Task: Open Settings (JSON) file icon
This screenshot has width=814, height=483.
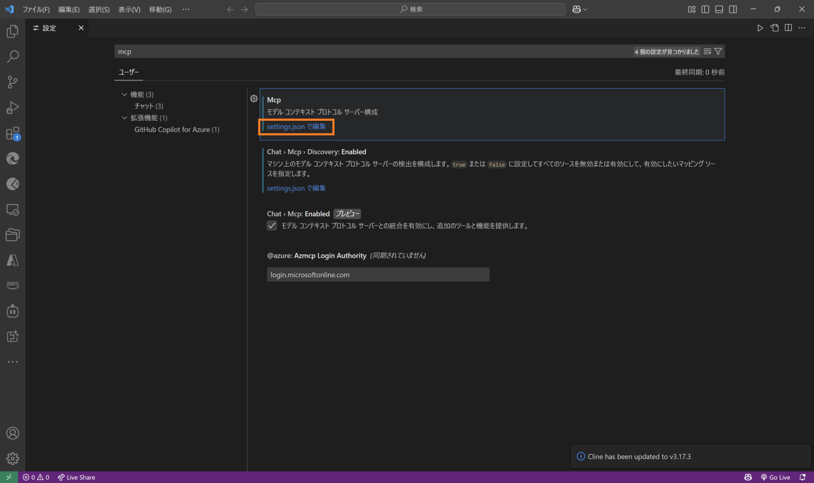Action: (774, 28)
